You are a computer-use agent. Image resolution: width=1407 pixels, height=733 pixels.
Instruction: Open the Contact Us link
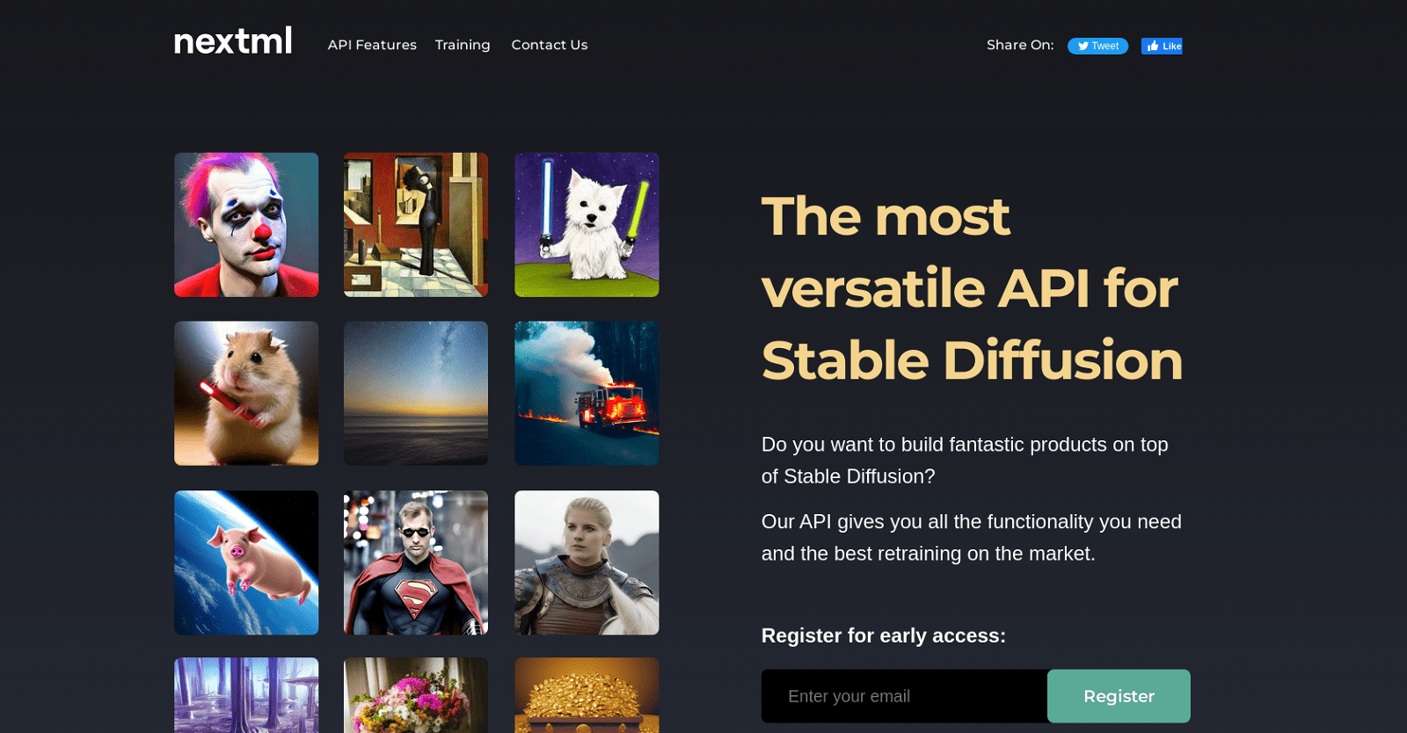(x=550, y=45)
